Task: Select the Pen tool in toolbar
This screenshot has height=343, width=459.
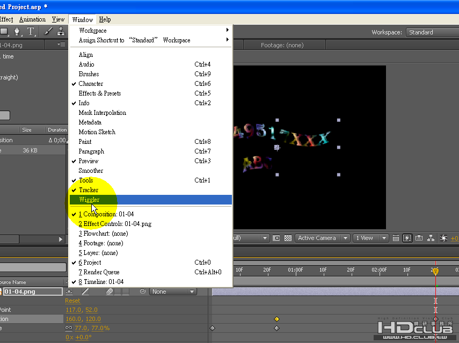Action: 17,31
